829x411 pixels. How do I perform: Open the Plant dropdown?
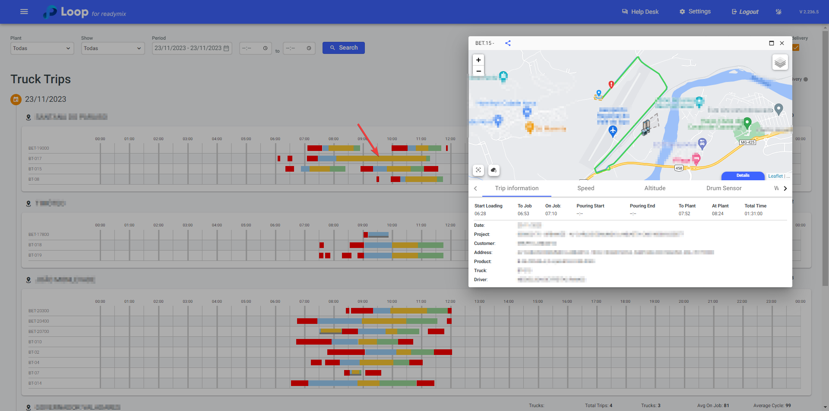coord(41,48)
